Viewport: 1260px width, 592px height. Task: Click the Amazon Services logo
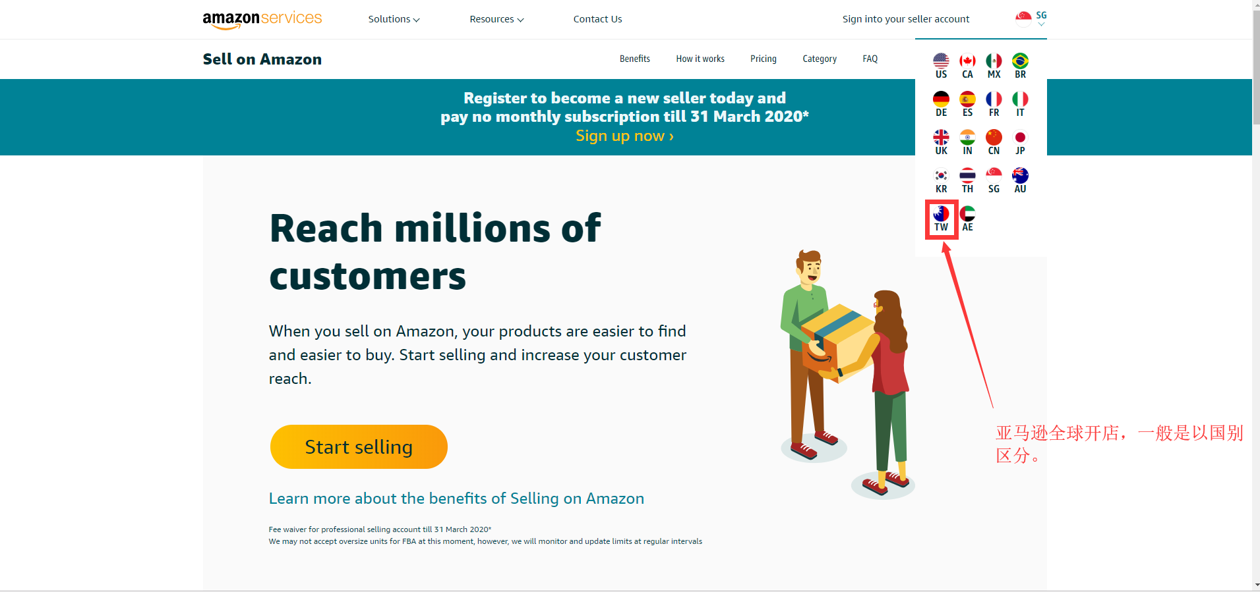(262, 19)
